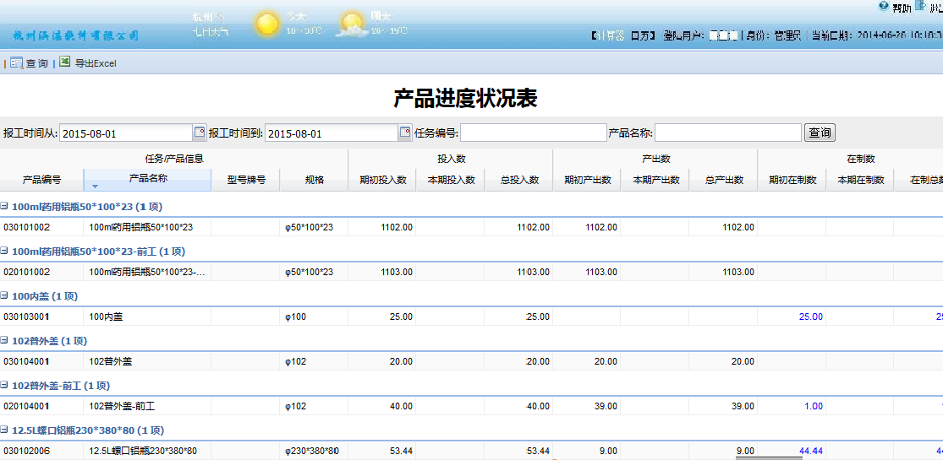943x460 pixels.
Task: Click tomorrow's cloudy weather icon
Action: 351,24
